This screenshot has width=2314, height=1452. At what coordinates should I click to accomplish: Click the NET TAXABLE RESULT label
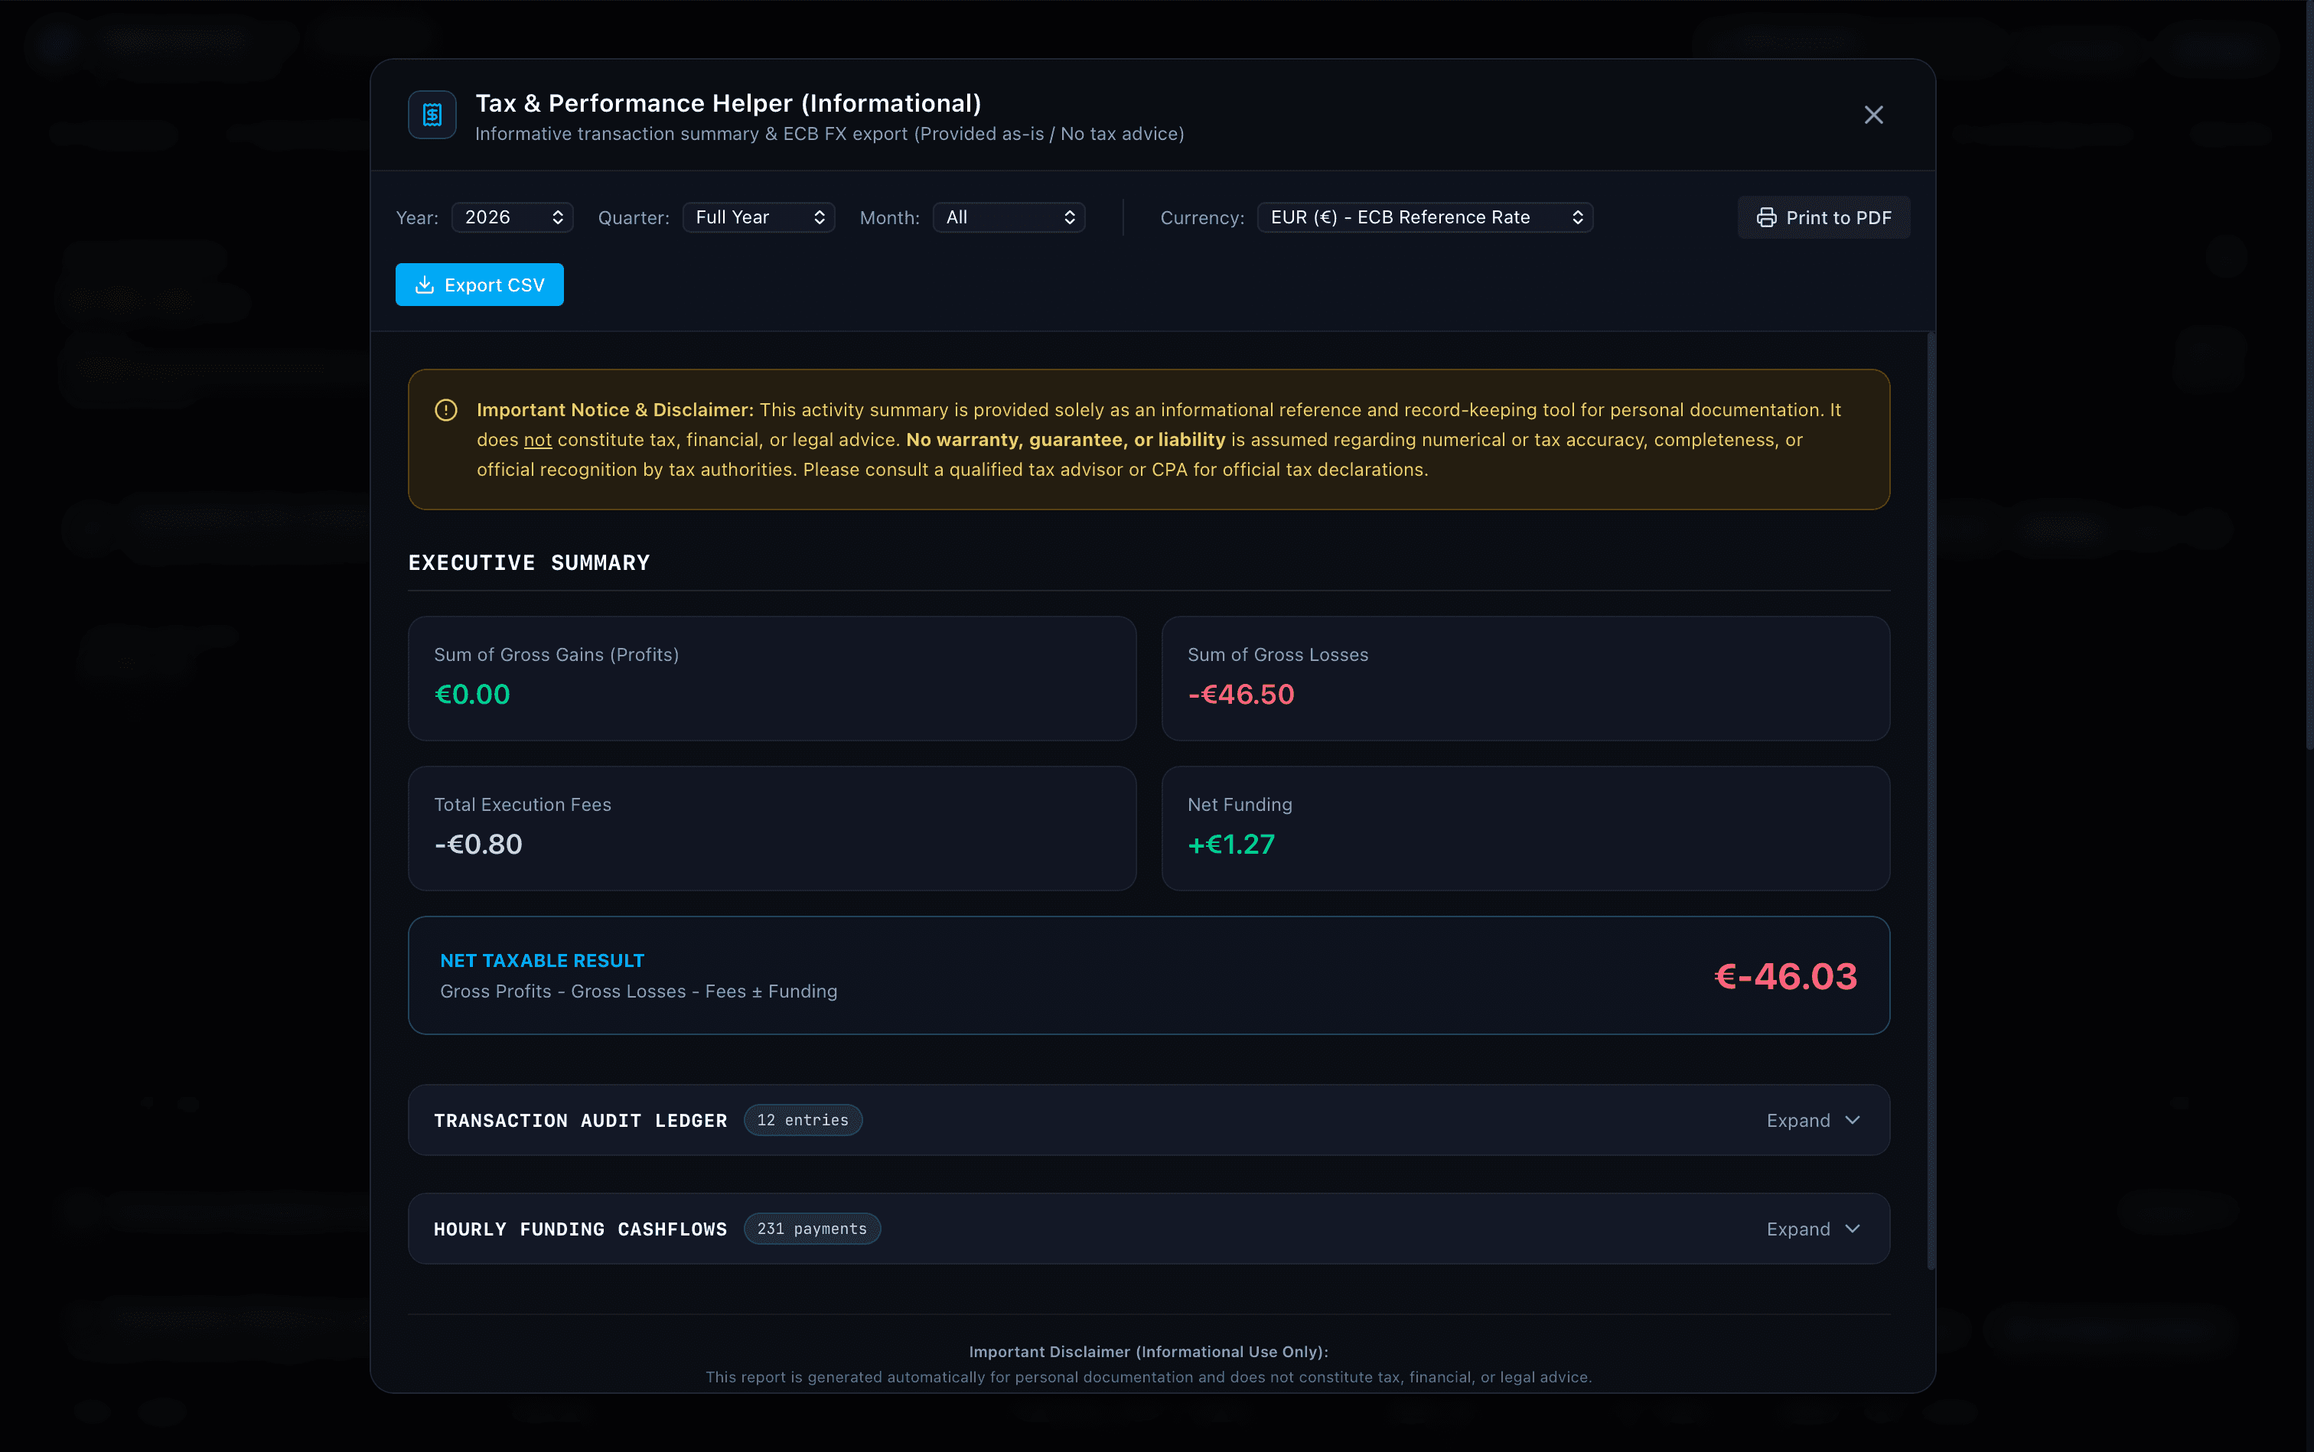542,960
